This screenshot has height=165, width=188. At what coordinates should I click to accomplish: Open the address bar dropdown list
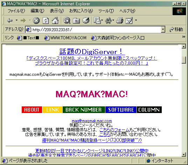pos(163,29)
